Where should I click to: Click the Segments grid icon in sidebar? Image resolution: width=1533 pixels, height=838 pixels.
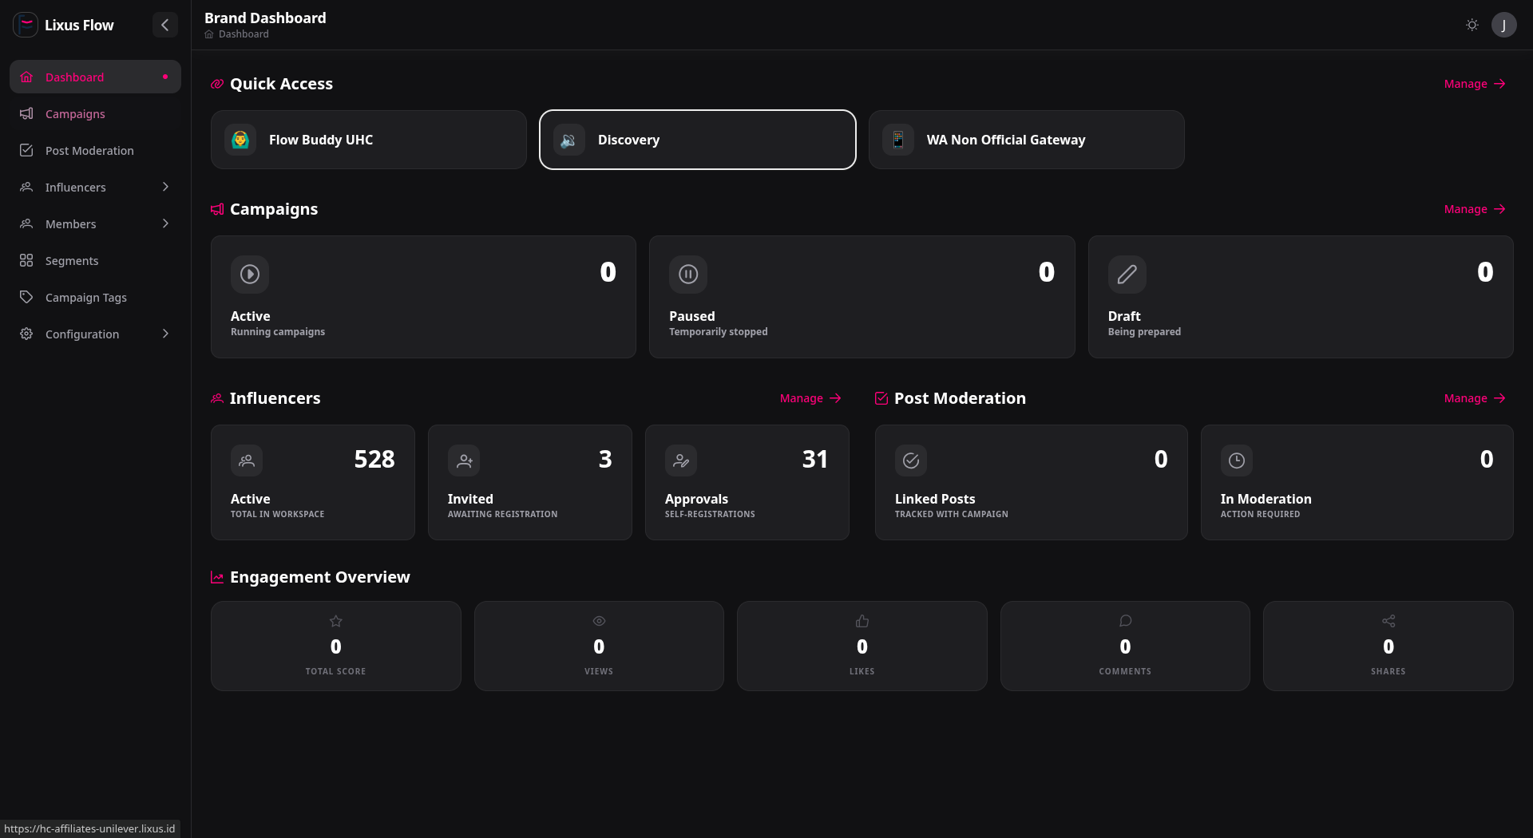(26, 260)
